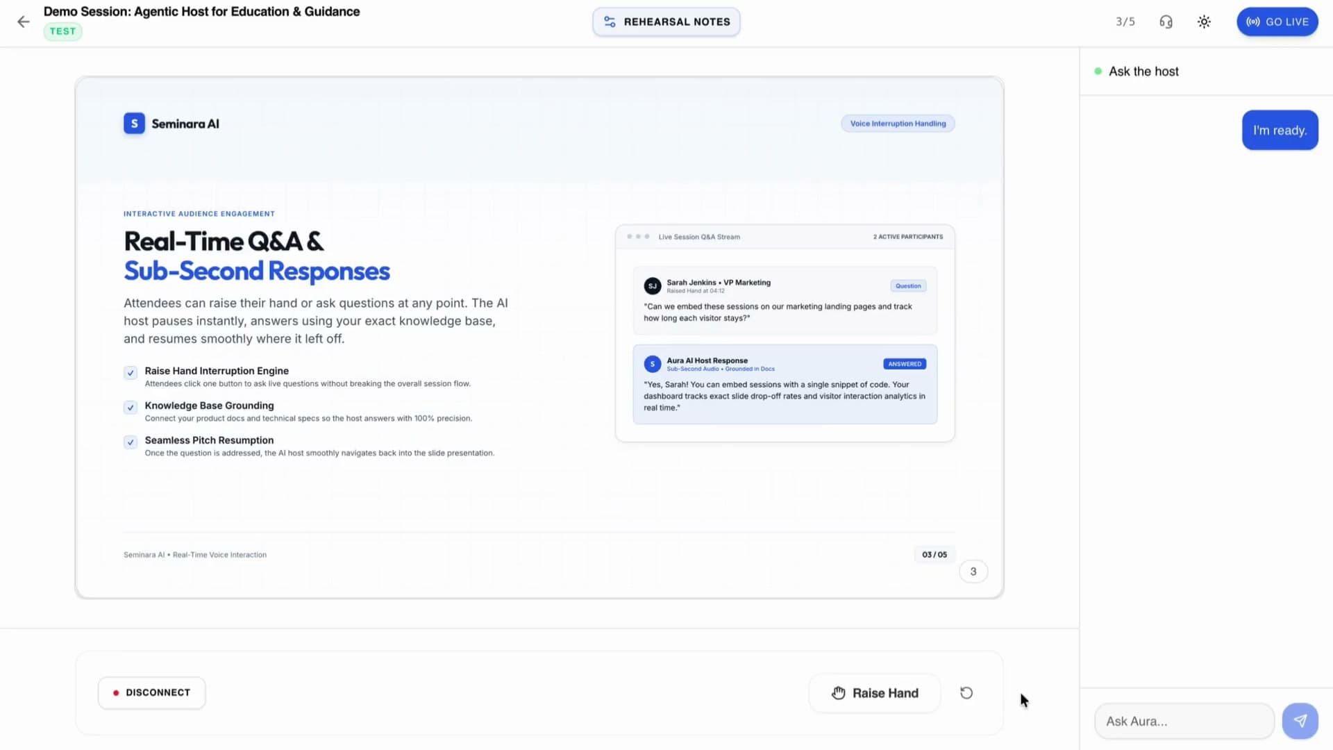Click the SJ avatar of Sarah Jenkins
1333x750 pixels.
(652, 286)
